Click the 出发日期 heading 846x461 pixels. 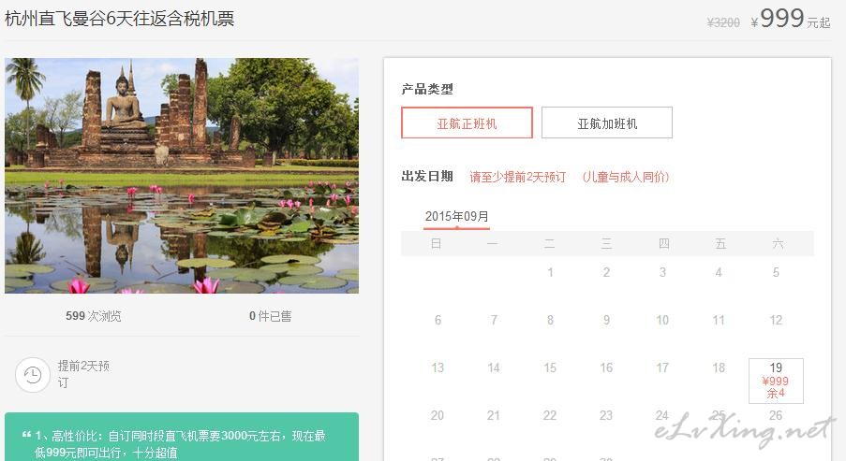[427, 176]
